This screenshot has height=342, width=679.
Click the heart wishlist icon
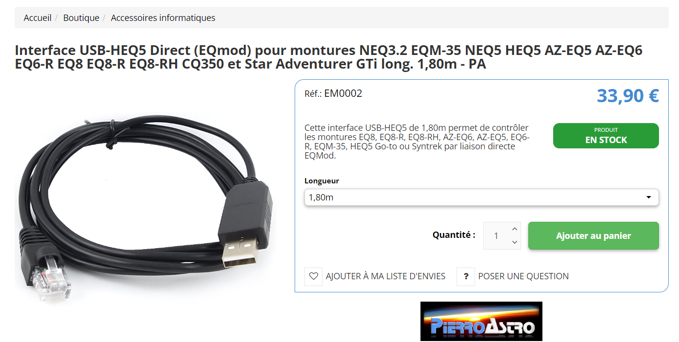(x=313, y=276)
